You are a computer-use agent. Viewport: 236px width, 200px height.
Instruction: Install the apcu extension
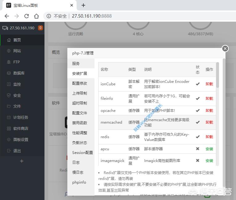[x=209, y=149]
